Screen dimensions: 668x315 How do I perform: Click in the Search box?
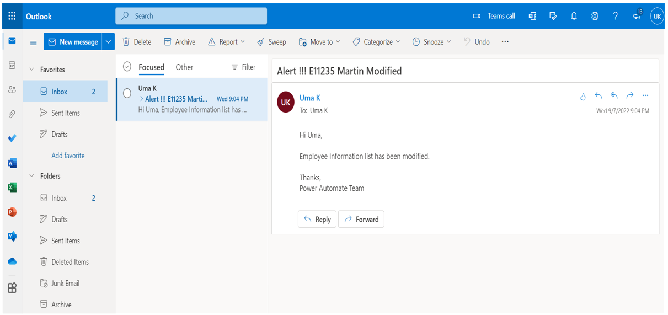pyautogui.click(x=191, y=16)
